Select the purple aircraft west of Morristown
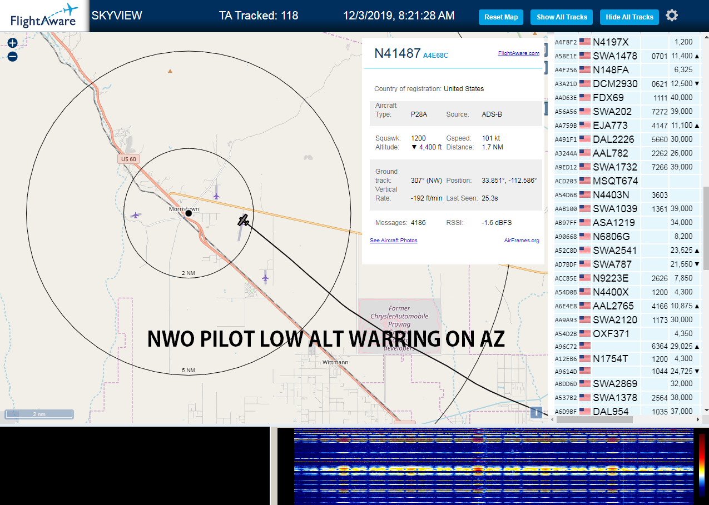This screenshot has width=709, height=505. 135,215
